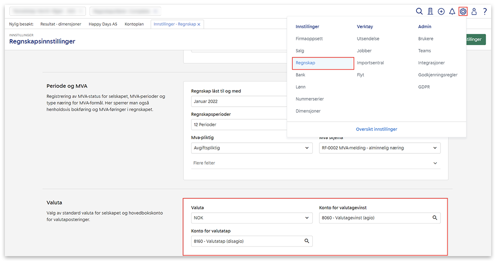This screenshot has height=261, width=496.
Task: Click the question mark help icon
Action: (x=485, y=12)
